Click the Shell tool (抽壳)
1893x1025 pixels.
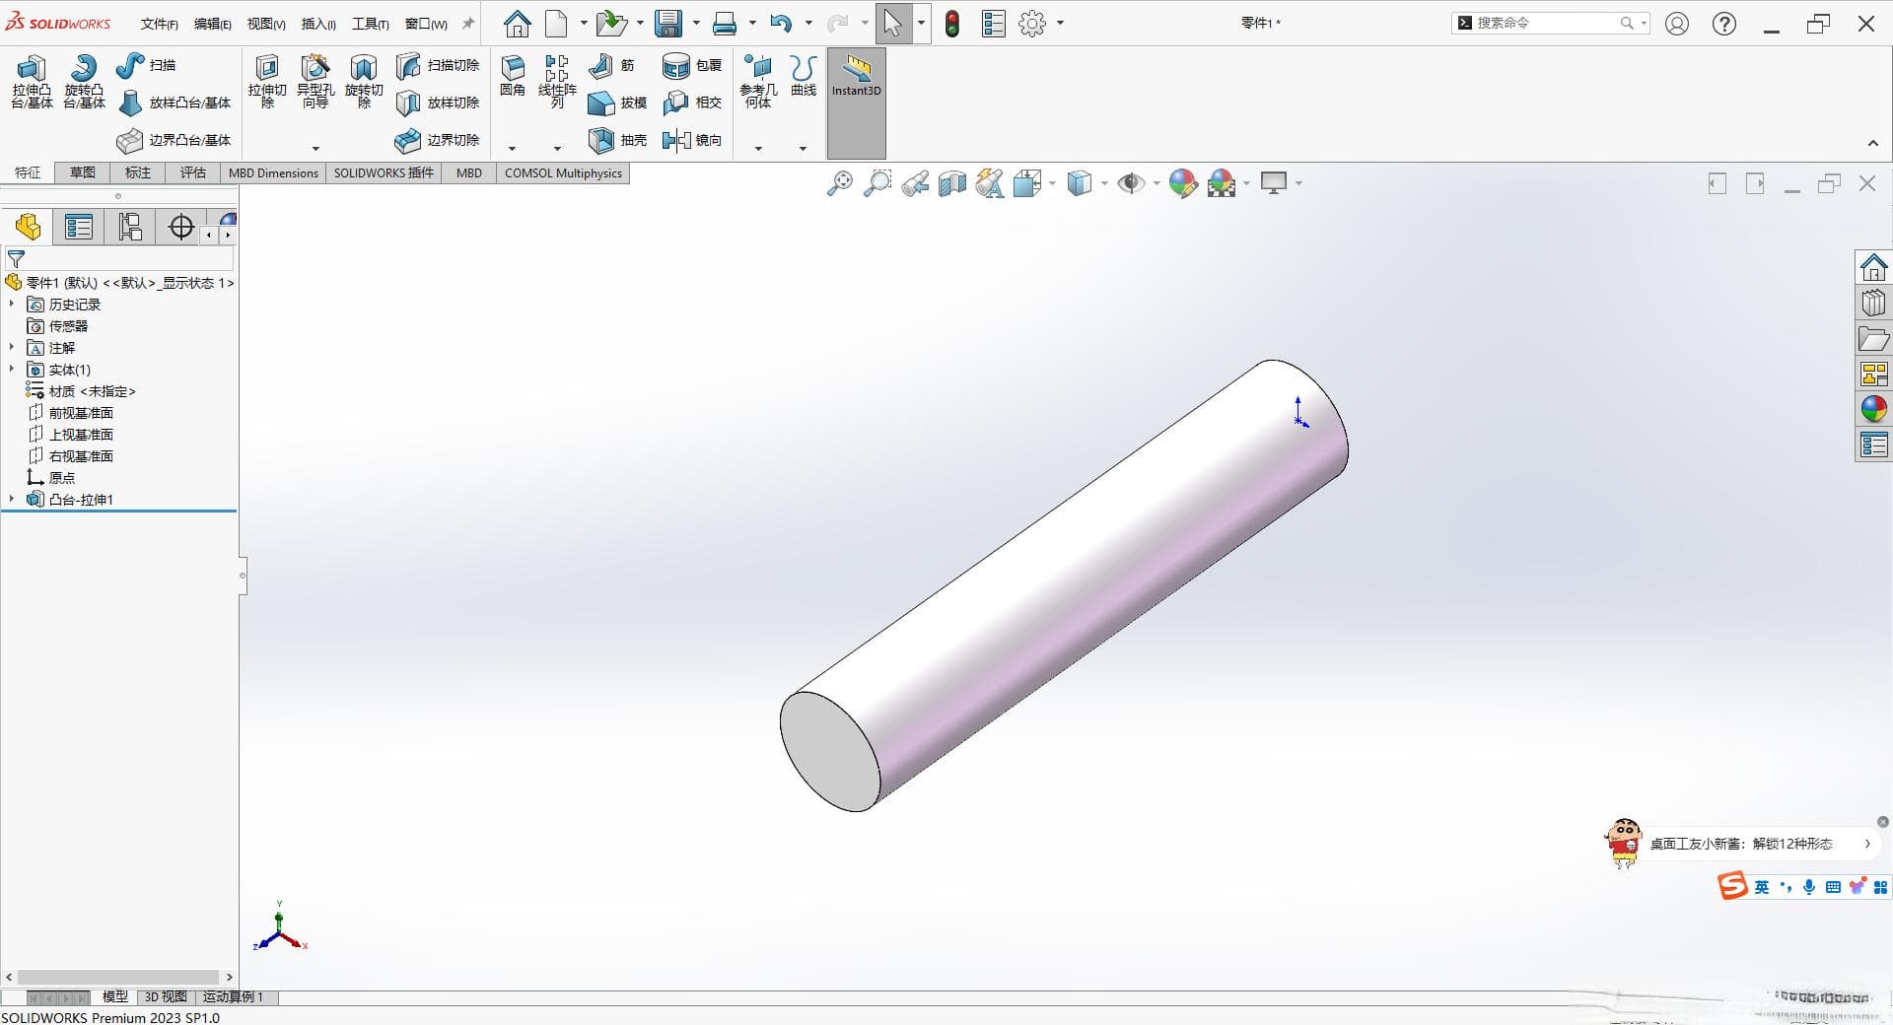click(618, 140)
